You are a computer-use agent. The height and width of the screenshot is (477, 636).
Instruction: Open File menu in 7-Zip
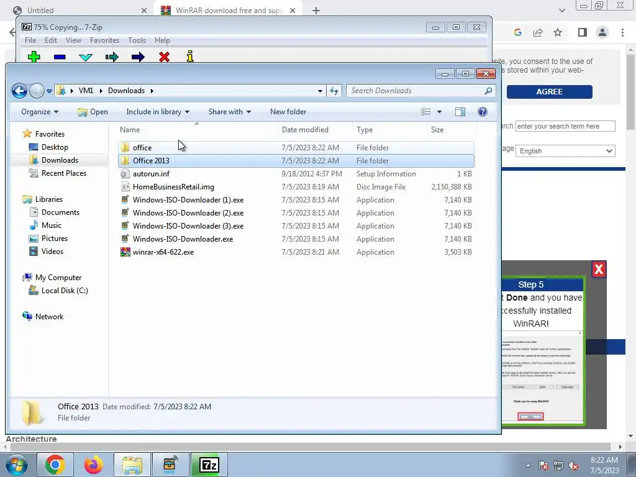[30, 40]
